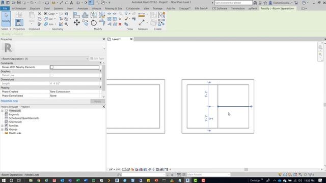Viewport: 326px width, 183px height.
Task: Toggle Reveal Hidden Elements lightbulb in view bar
Action: click(x=153, y=169)
